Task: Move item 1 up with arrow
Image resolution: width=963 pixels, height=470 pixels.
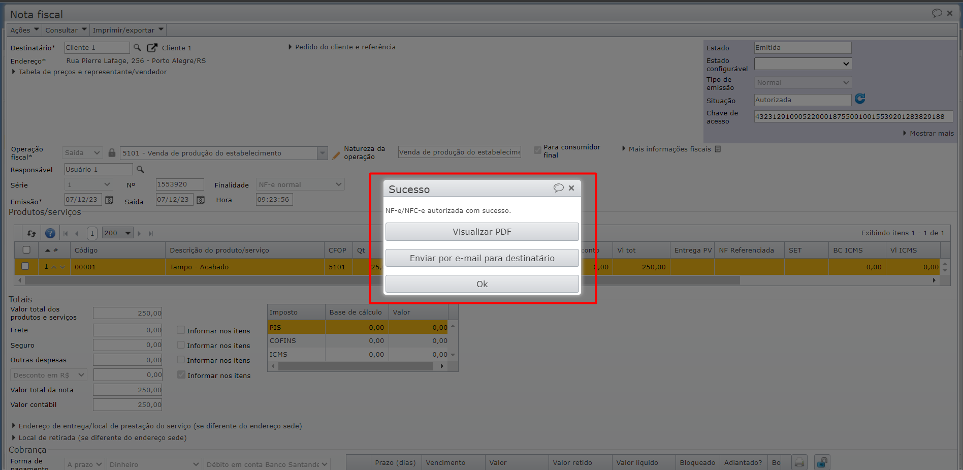Action: (x=54, y=267)
